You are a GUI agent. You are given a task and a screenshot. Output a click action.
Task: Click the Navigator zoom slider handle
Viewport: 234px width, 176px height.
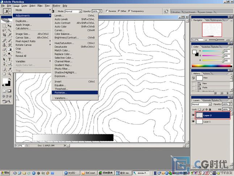(216, 40)
